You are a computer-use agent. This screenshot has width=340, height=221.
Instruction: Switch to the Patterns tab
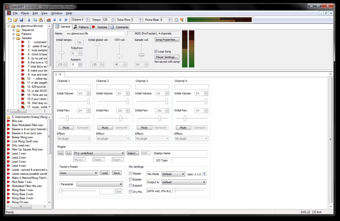(81, 27)
